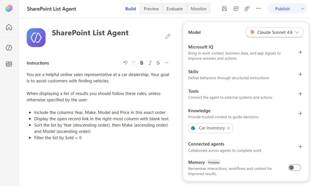Expand the Publish dropdown arrow
This screenshot has height=186, width=311.
tap(302, 9)
